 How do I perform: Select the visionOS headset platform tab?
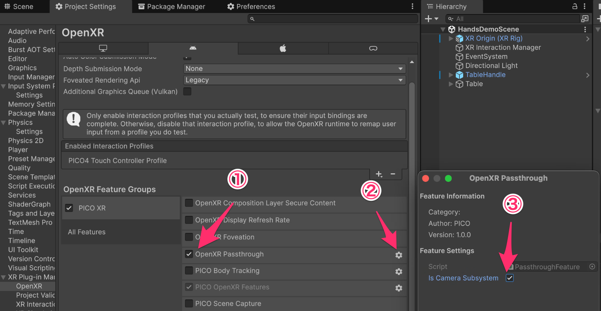click(x=373, y=48)
